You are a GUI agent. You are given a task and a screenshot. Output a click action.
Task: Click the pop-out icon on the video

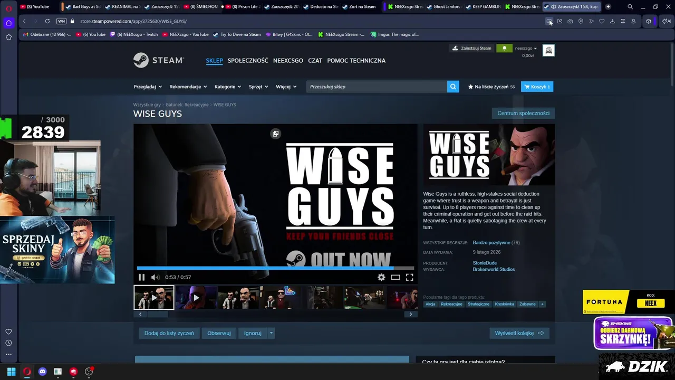pyautogui.click(x=275, y=134)
